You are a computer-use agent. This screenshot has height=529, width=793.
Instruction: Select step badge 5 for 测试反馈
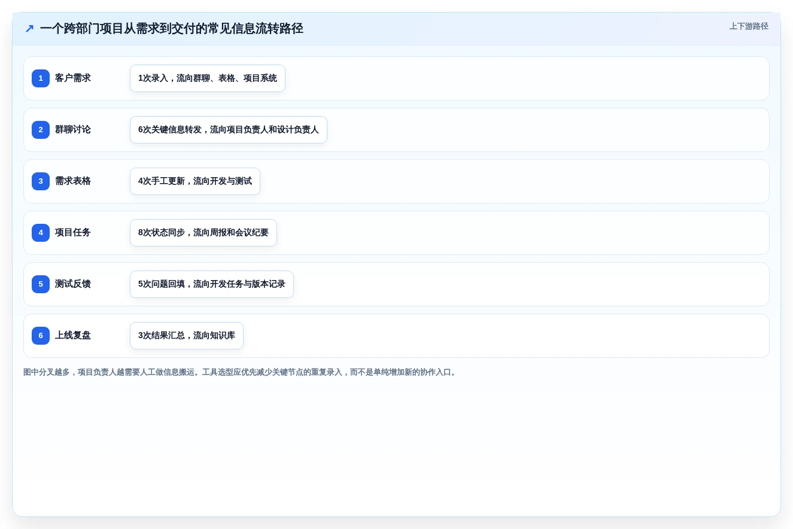41,284
